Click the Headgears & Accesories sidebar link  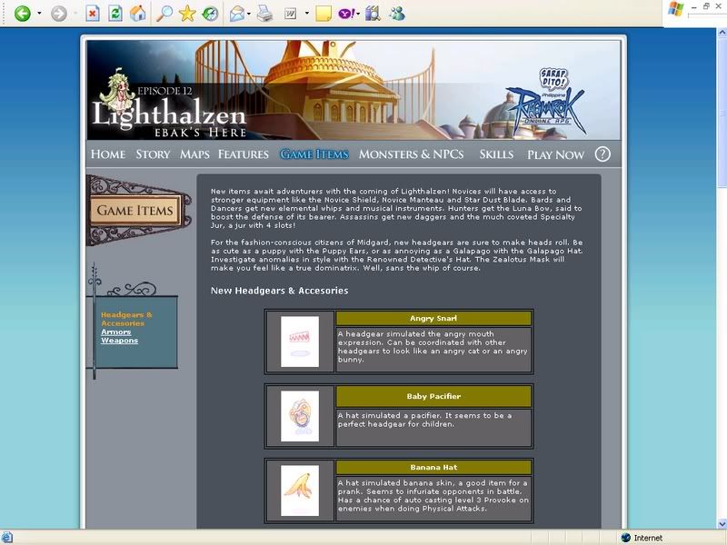126,319
